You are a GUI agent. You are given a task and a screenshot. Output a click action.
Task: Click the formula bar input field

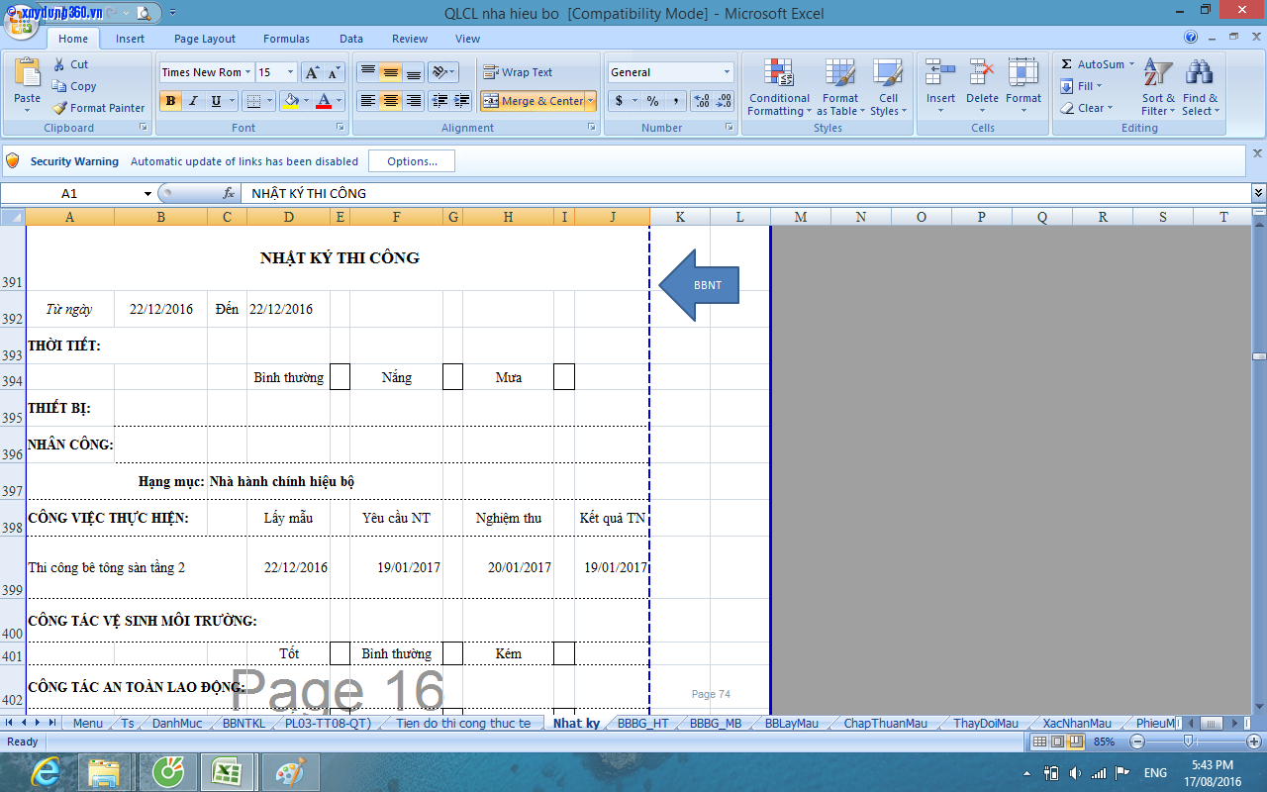[x=747, y=193]
